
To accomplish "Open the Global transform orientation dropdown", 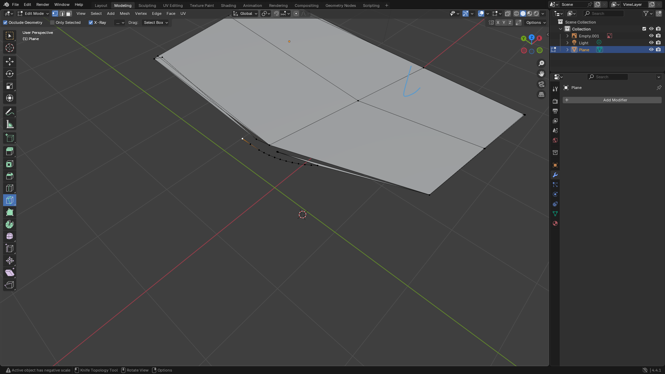I will [x=245, y=14].
